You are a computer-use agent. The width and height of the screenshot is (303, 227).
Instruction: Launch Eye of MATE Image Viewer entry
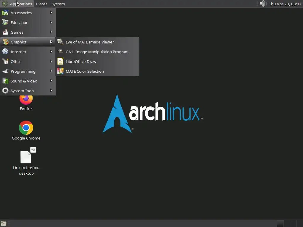click(97, 42)
